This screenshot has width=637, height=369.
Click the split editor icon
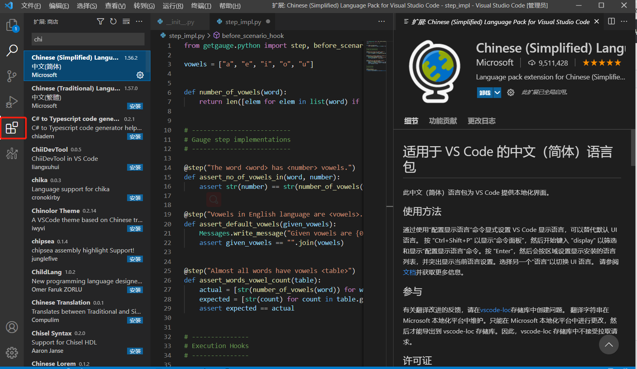point(611,21)
